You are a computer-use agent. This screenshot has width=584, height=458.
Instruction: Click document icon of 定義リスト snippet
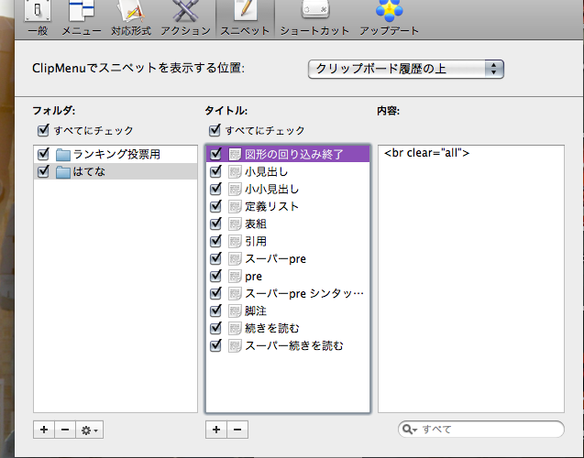coord(235,206)
